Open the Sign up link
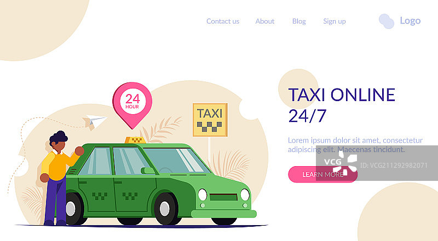Screen dimensions: 438x241 (x=335, y=21)
